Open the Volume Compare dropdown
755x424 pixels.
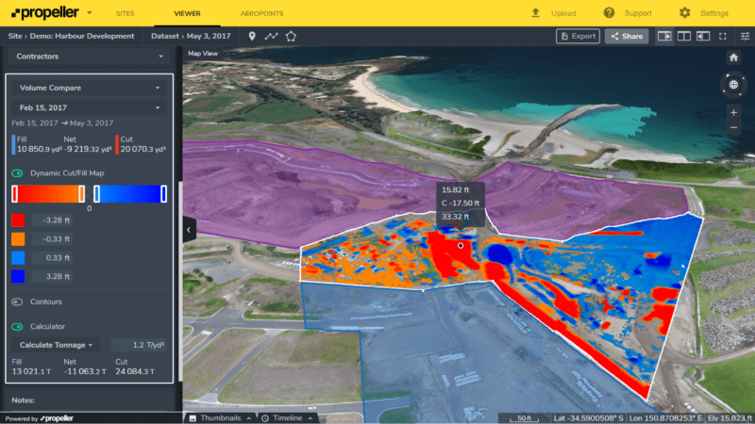click(x=89, y=88)
